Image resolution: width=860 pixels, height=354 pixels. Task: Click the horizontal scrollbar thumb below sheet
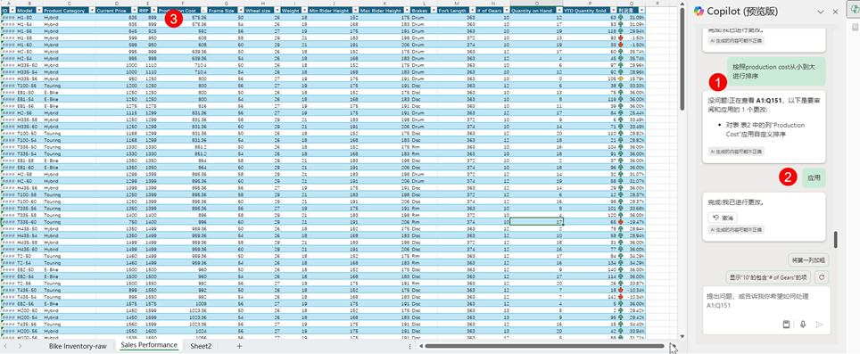544,346
